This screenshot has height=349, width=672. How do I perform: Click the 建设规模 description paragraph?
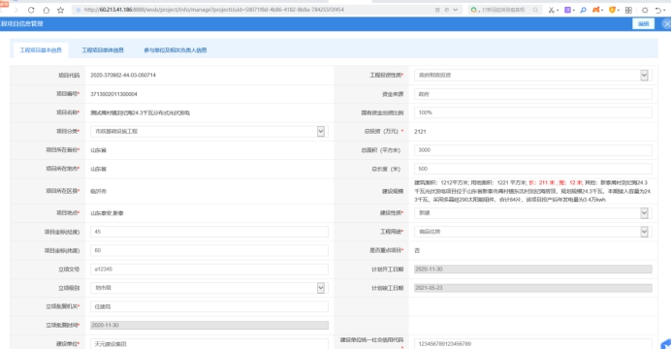coord(532,191)
